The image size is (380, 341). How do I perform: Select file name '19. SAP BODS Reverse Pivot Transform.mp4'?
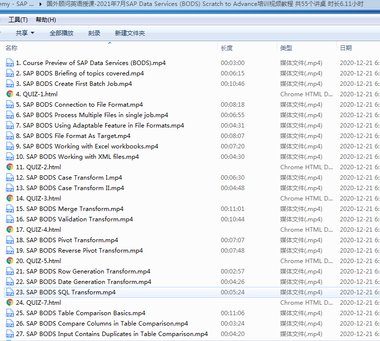click(x=79, y=251)
